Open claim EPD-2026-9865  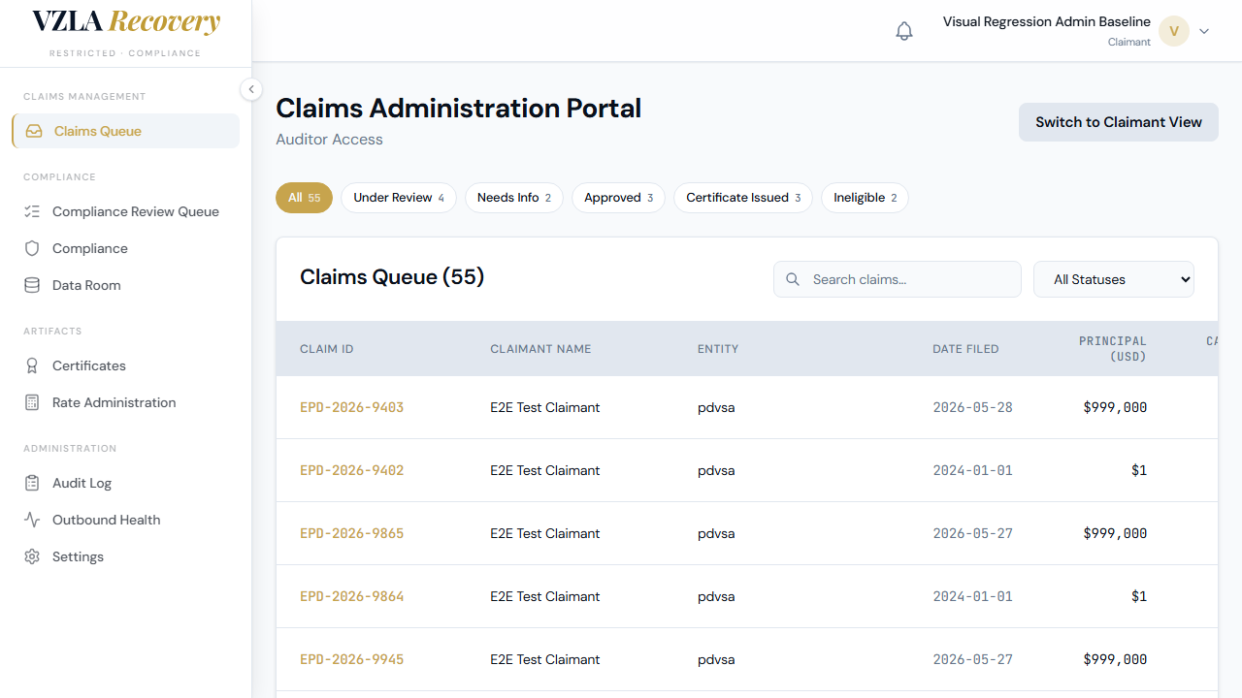(351, 533)
